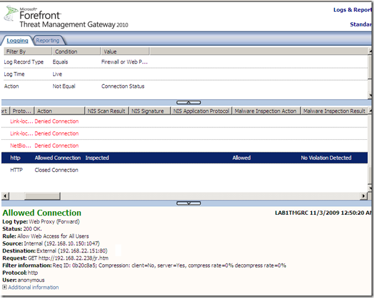Click the Filter information Req ID line
Image resolution: width=374 pixels, height=298 pixels.
click(144, 265)
